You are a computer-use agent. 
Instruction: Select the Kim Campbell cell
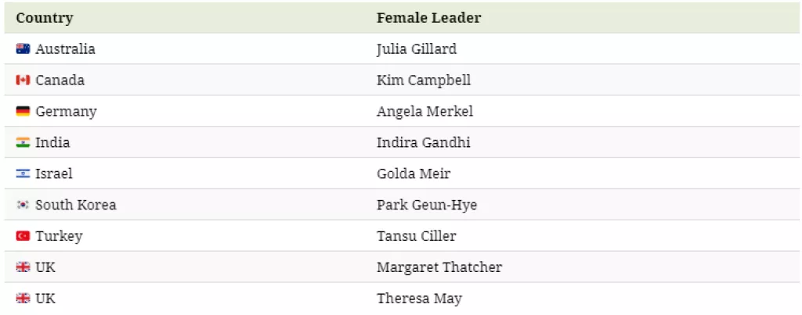pyautogui.click(x=423, y=80)
